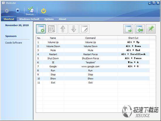The width and height of the screenshot is (161, 121).
Task: Select the Show name cell
Action: (x=53, y=79)
